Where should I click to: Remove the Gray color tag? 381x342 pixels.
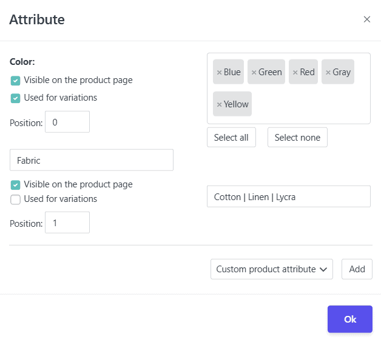328,72
